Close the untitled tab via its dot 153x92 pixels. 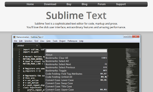(x=37, y=46)
